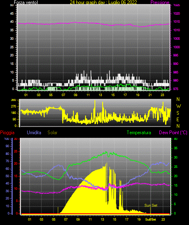Image resolution: width=189 pixels, height=225 pixels.
Task: Click the W compass label on direction chart
Action: pos(178,106)
